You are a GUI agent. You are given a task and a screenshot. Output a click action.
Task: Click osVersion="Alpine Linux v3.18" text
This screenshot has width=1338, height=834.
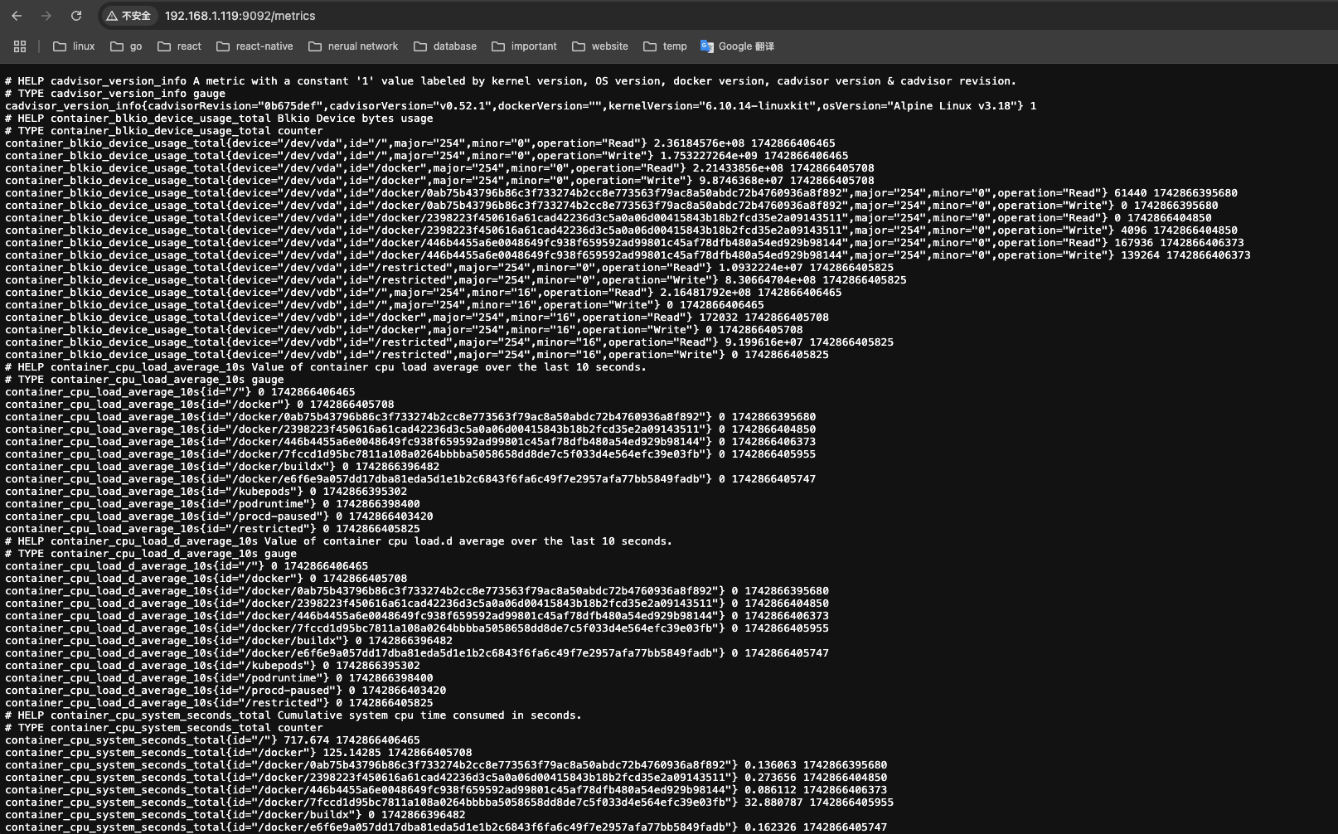pyautogui.click(x=919, y=106)
